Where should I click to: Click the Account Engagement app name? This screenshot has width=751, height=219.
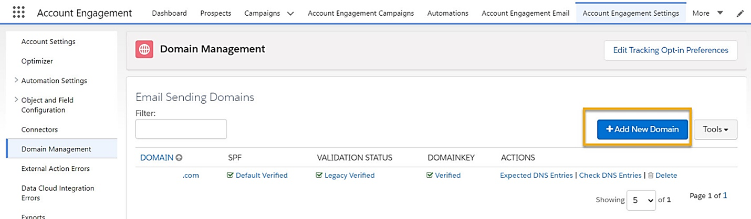(85, 13)
